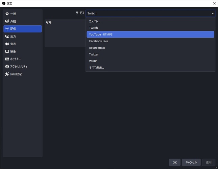The width and height of the screenshot is (218, 169).
Task: Confirm settings with the OK button
Action: [x=175, y=162]
